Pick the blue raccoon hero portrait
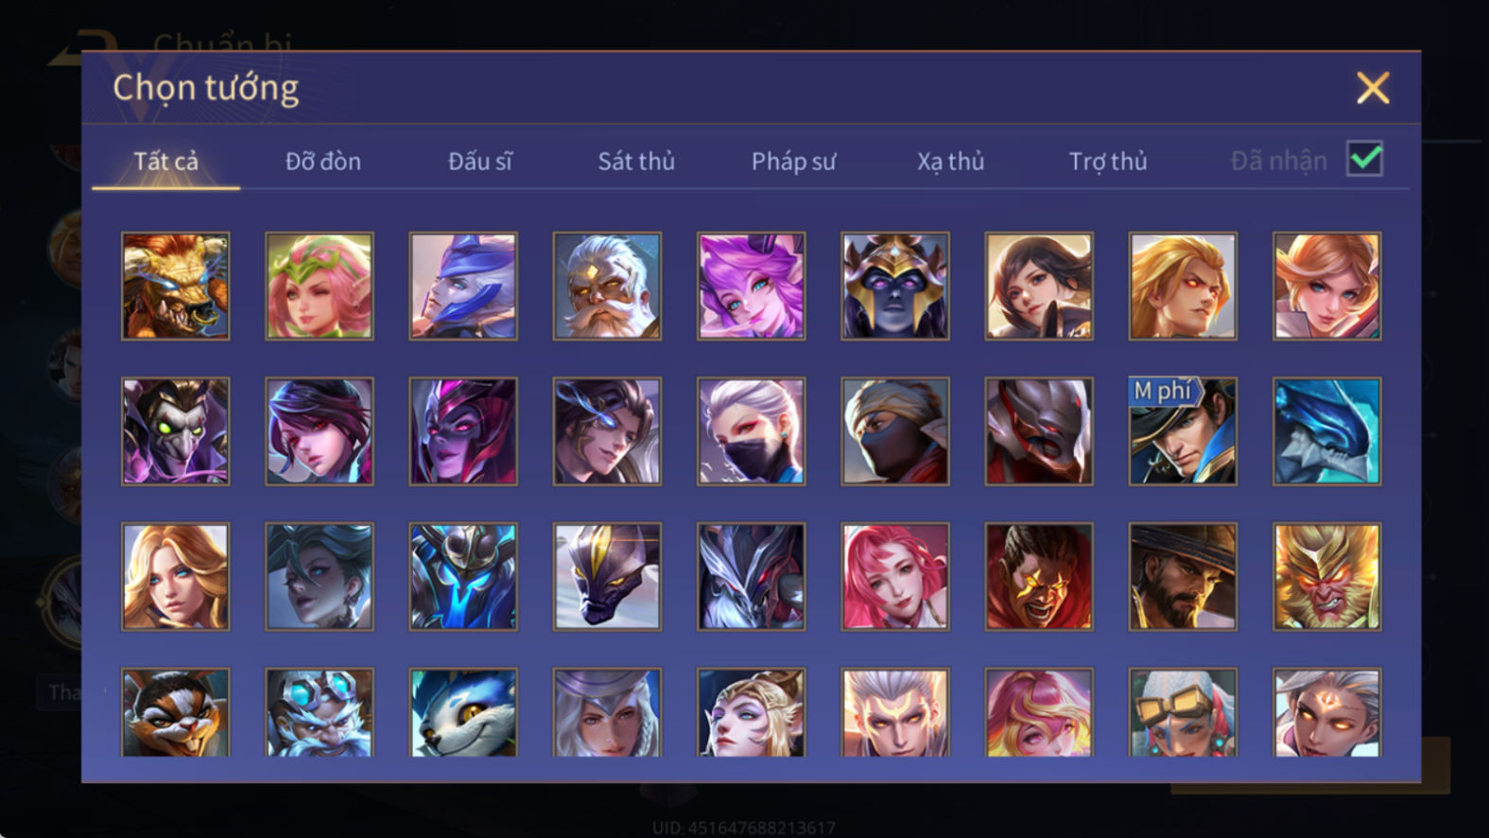This screenshot has height=838, width=1489. (463, 712)
